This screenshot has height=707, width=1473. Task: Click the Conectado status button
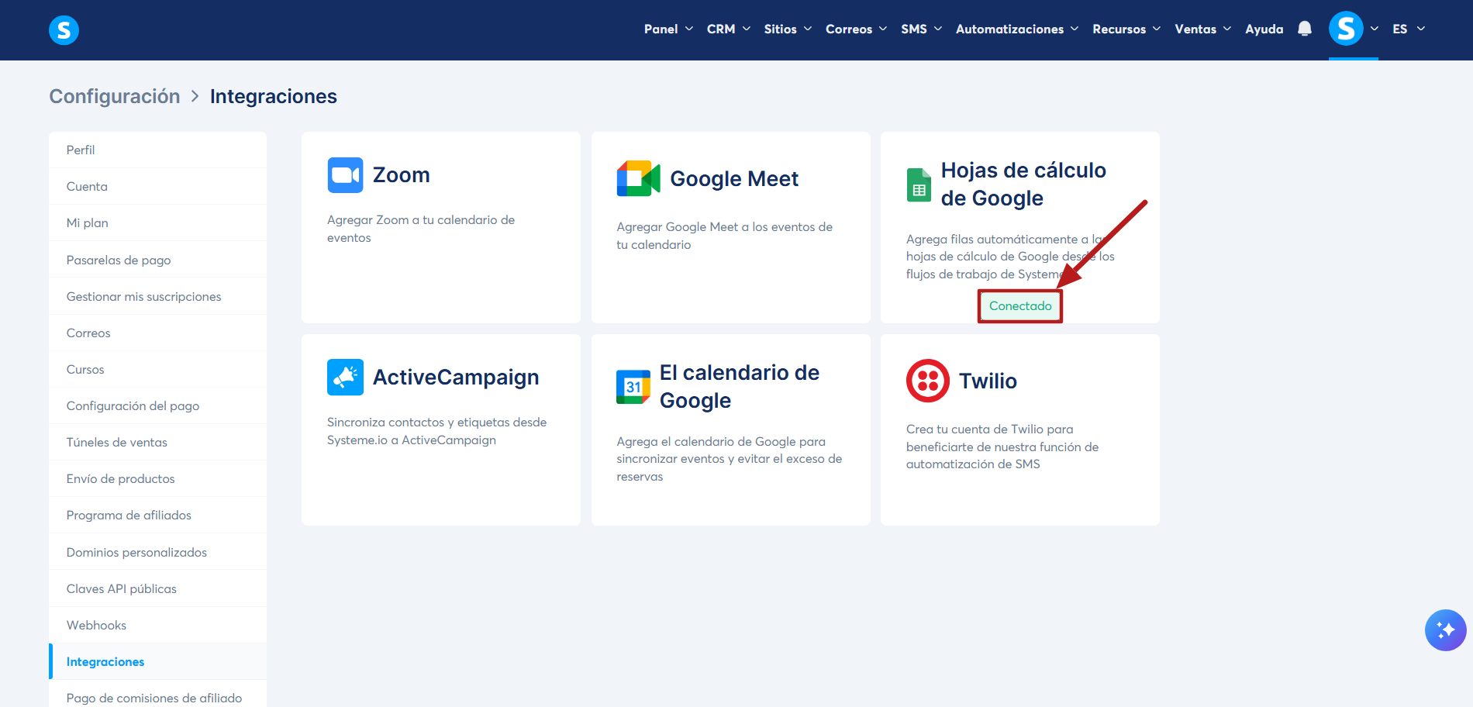pos(1020,305)
